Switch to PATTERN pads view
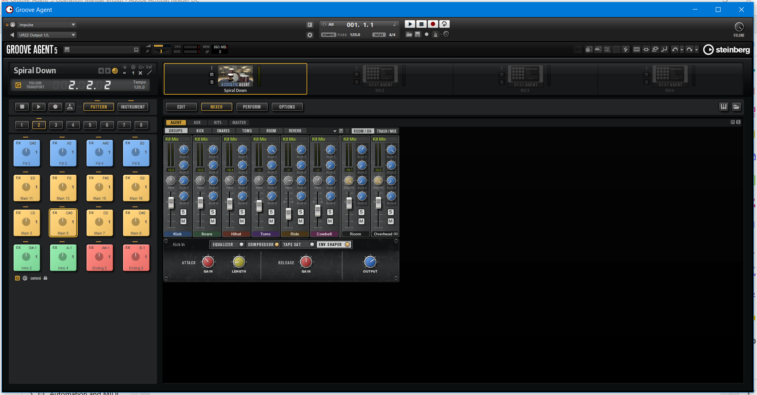757x395 pixels. pos(99,107)
